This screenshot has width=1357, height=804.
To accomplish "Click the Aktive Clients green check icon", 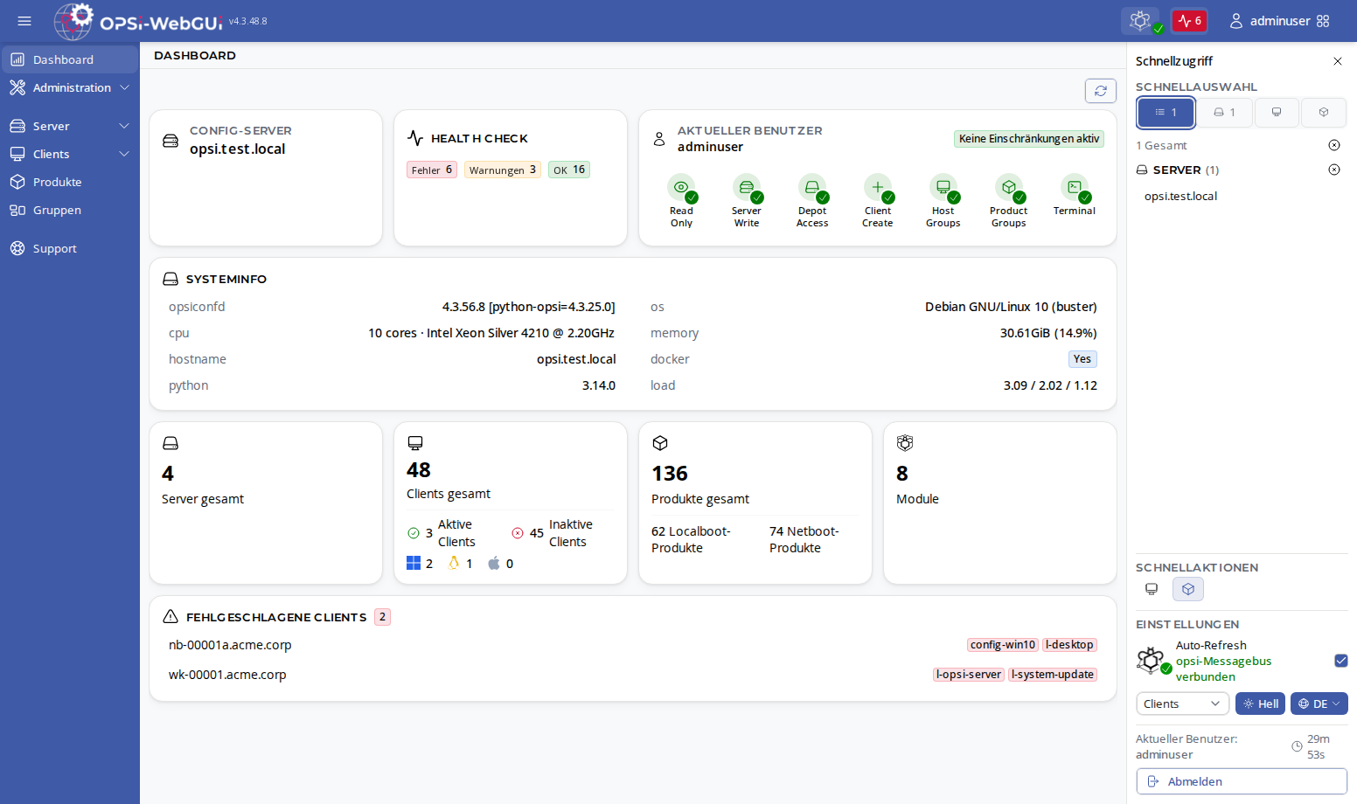I will tap(414, 533).
